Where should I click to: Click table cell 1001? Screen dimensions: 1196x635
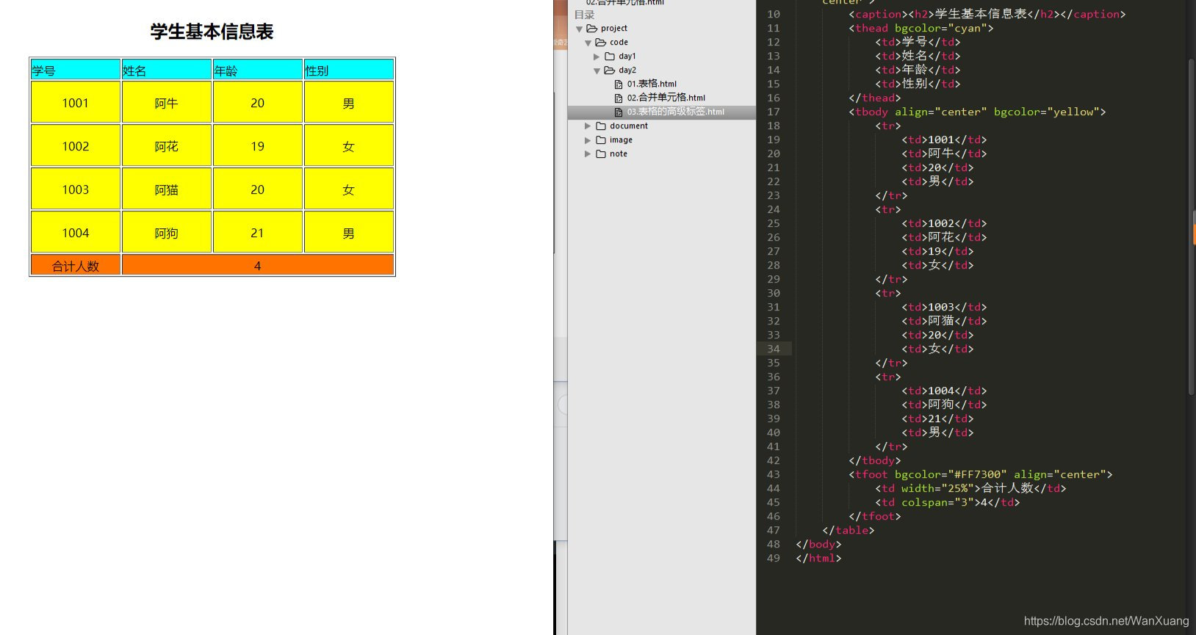point(76,102)
